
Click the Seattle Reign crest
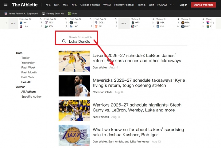click(158, 22)
